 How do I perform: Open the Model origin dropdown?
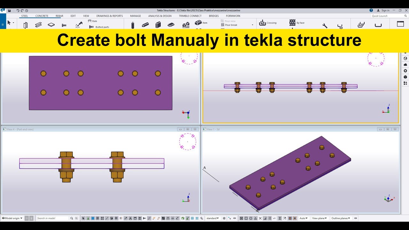(x=12, y=218)
